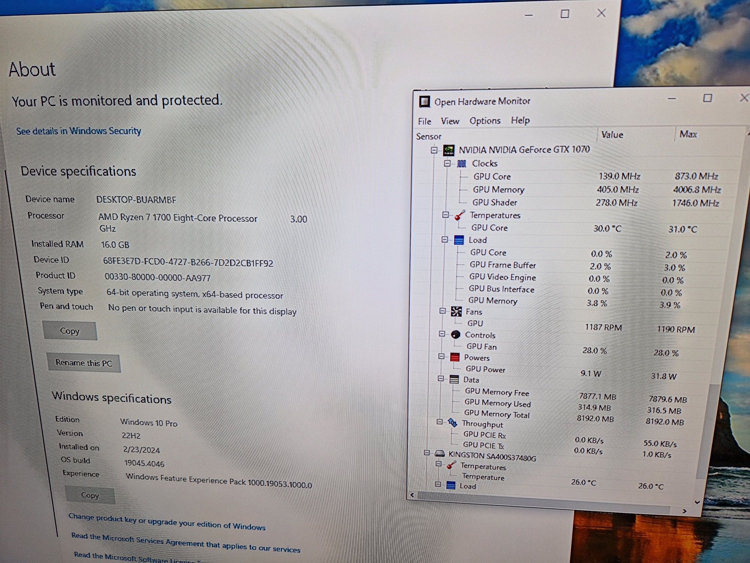Open Microsoft Services Agreement link
This screenshot has height=563, width=750.
(x=186, y=543)
